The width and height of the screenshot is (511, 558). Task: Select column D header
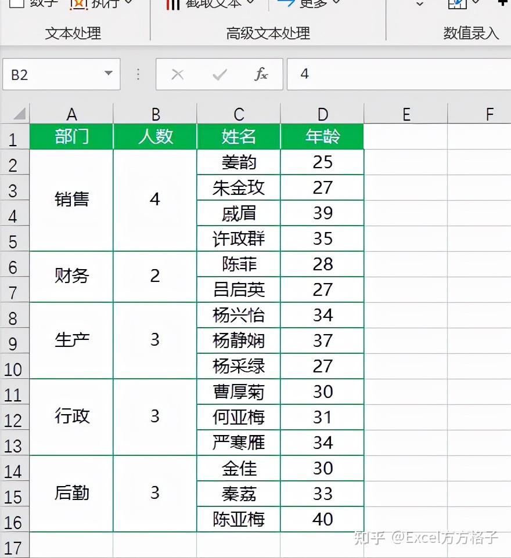pyautogui.click(x=322, y=114)
